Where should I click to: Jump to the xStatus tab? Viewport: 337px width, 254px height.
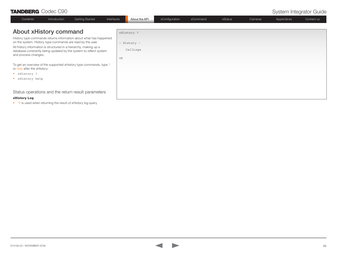[x=227, y=19]
